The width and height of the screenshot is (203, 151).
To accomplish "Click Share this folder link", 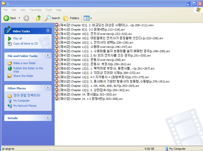I will [x=23, y=76].
